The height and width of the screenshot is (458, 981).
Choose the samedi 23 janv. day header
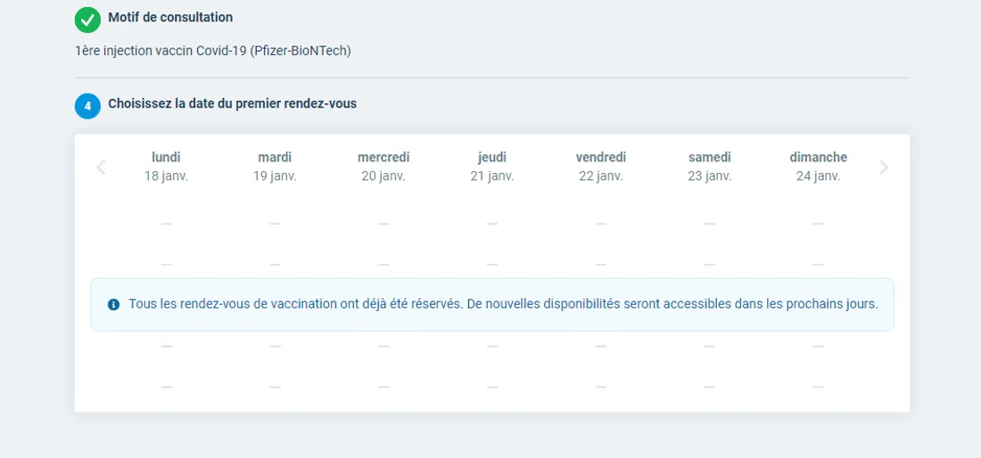pyautogui.click(x=710, y=167)
